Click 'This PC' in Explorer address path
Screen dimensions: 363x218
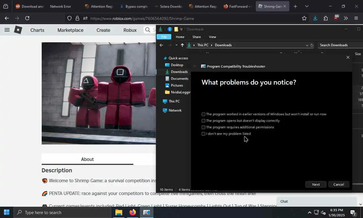point(203,45)
